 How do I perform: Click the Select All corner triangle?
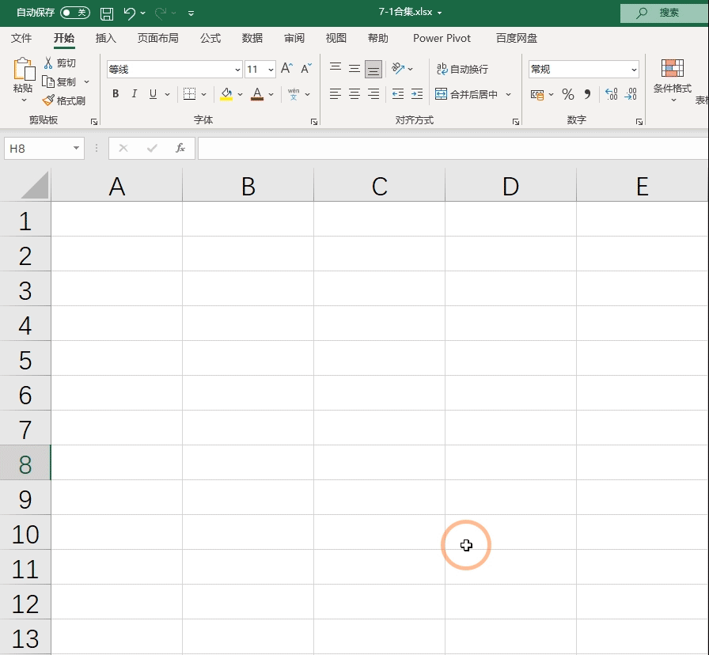pos(34,186)
